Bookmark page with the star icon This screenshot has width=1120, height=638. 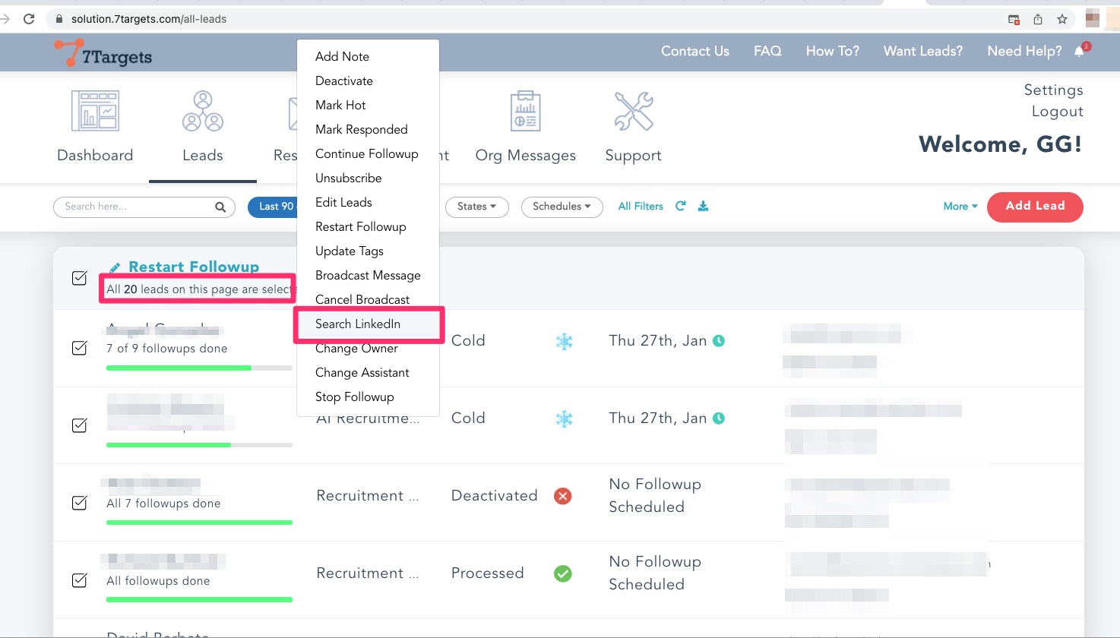1062,19
